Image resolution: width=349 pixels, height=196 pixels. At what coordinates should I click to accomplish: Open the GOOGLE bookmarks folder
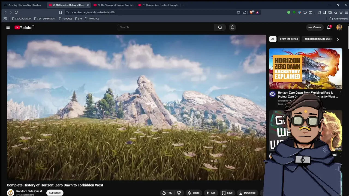(x=65, y=19)
